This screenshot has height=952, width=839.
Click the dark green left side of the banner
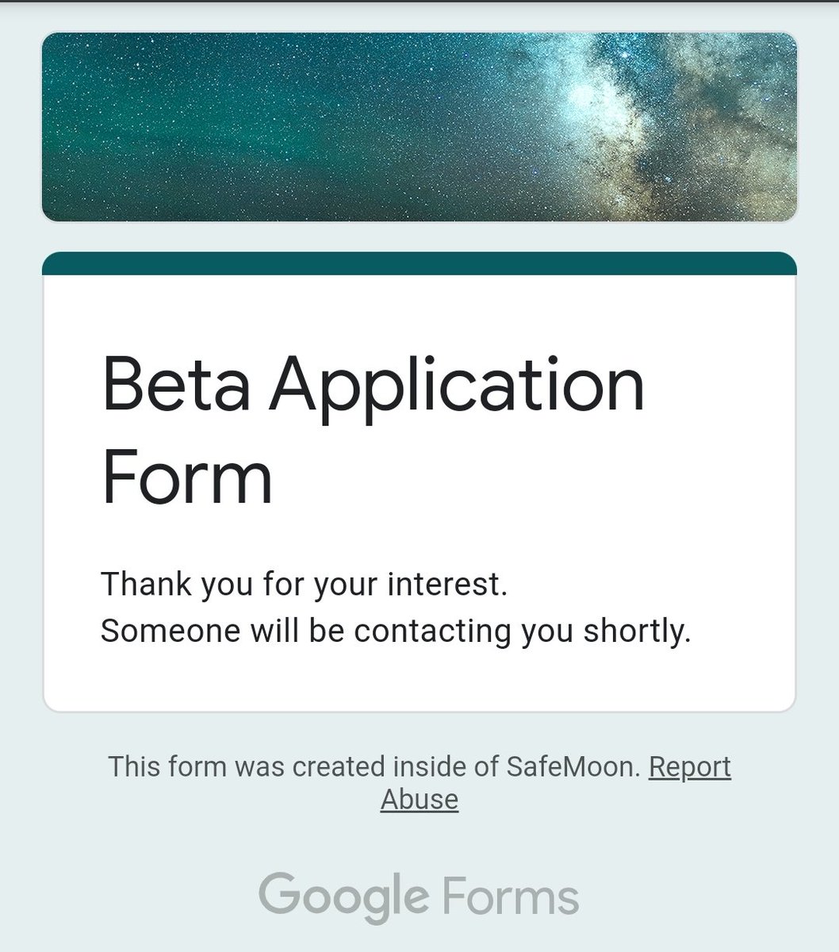coord(143,127)
